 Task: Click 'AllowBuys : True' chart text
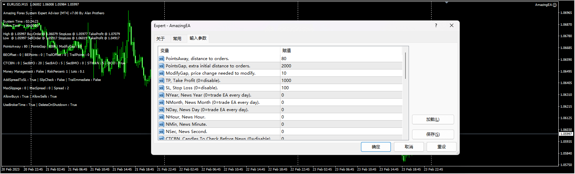pos(16,97)
